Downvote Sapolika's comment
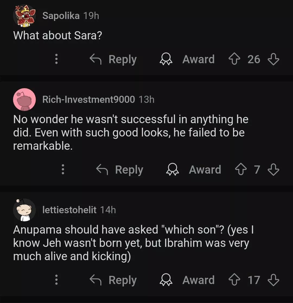This screenshot has width=293, height=303. pos(273,59)
